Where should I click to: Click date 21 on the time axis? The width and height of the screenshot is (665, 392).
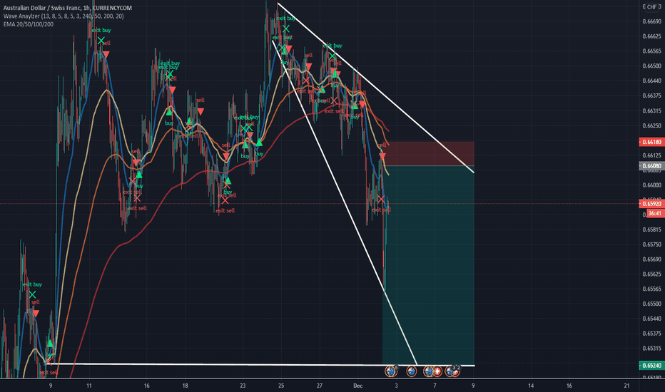[x=627, y=386]
